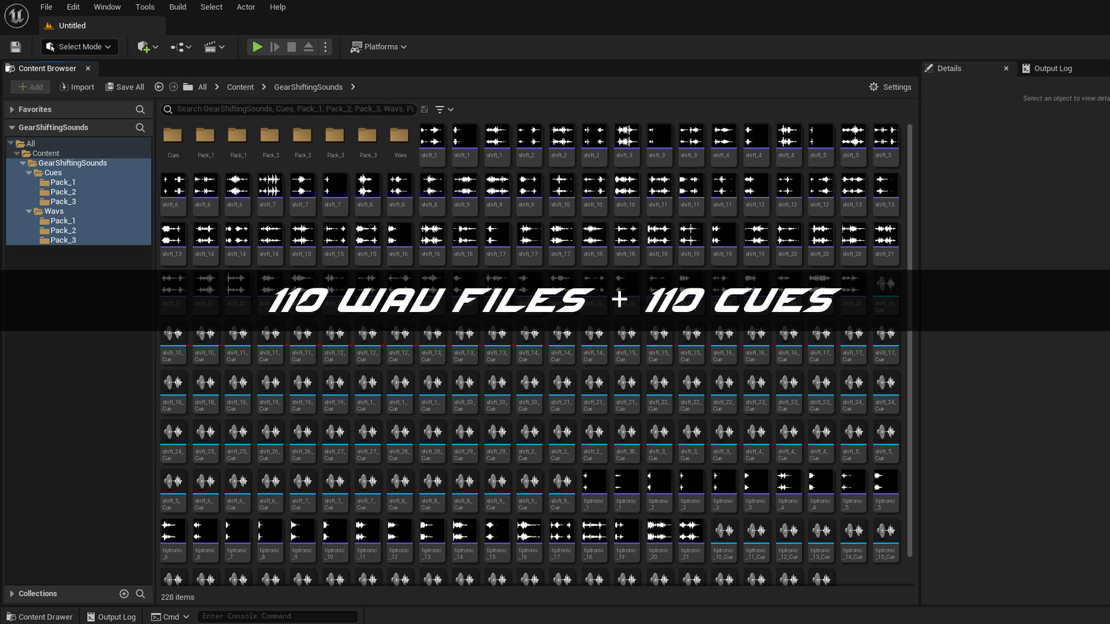1110x624 pixels.
Task: Click the add collection plus icon
Action: (x=124, y=593)
